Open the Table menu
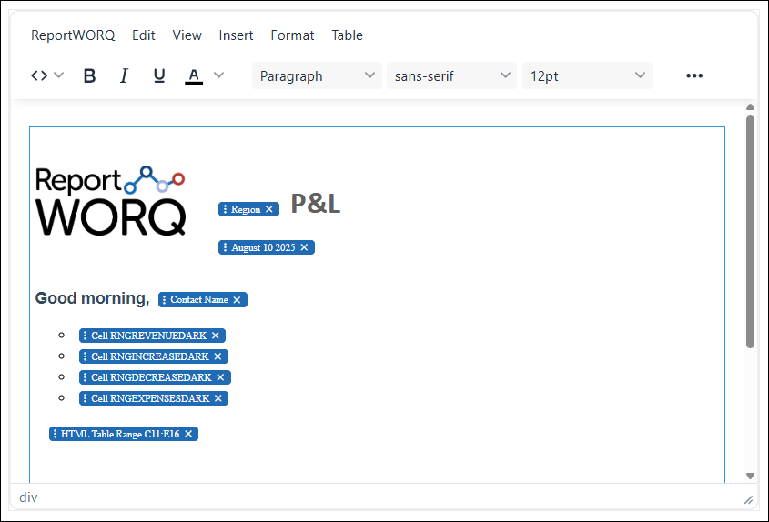Image resolution: width=769 pixels, height=522 pixels. pos(347,35)
